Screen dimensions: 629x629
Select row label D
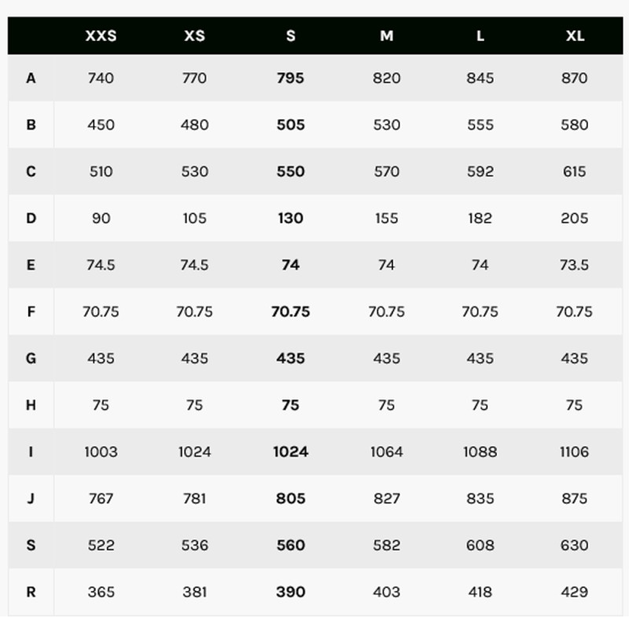click(31, 219)
